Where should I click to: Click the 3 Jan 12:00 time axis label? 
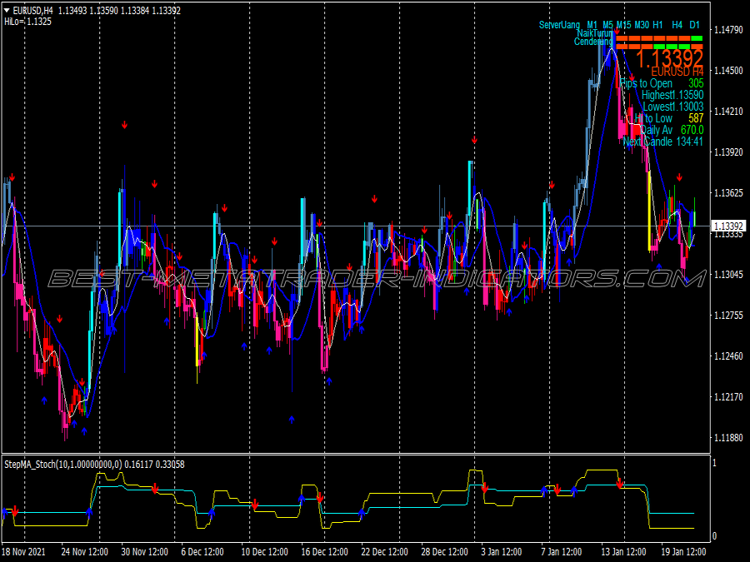coord(502,552)
